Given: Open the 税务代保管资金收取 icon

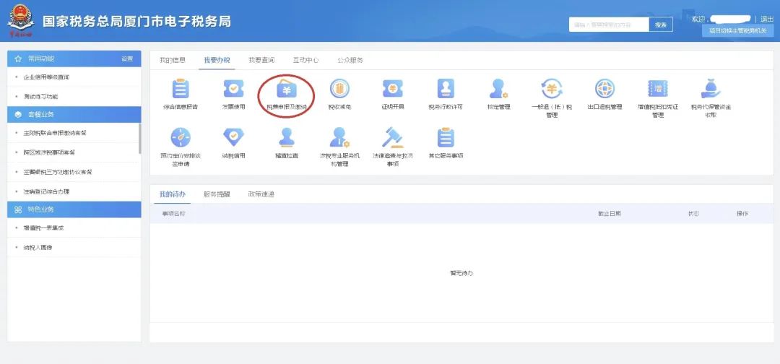Looking at the screenshot, I should [711, 89].
